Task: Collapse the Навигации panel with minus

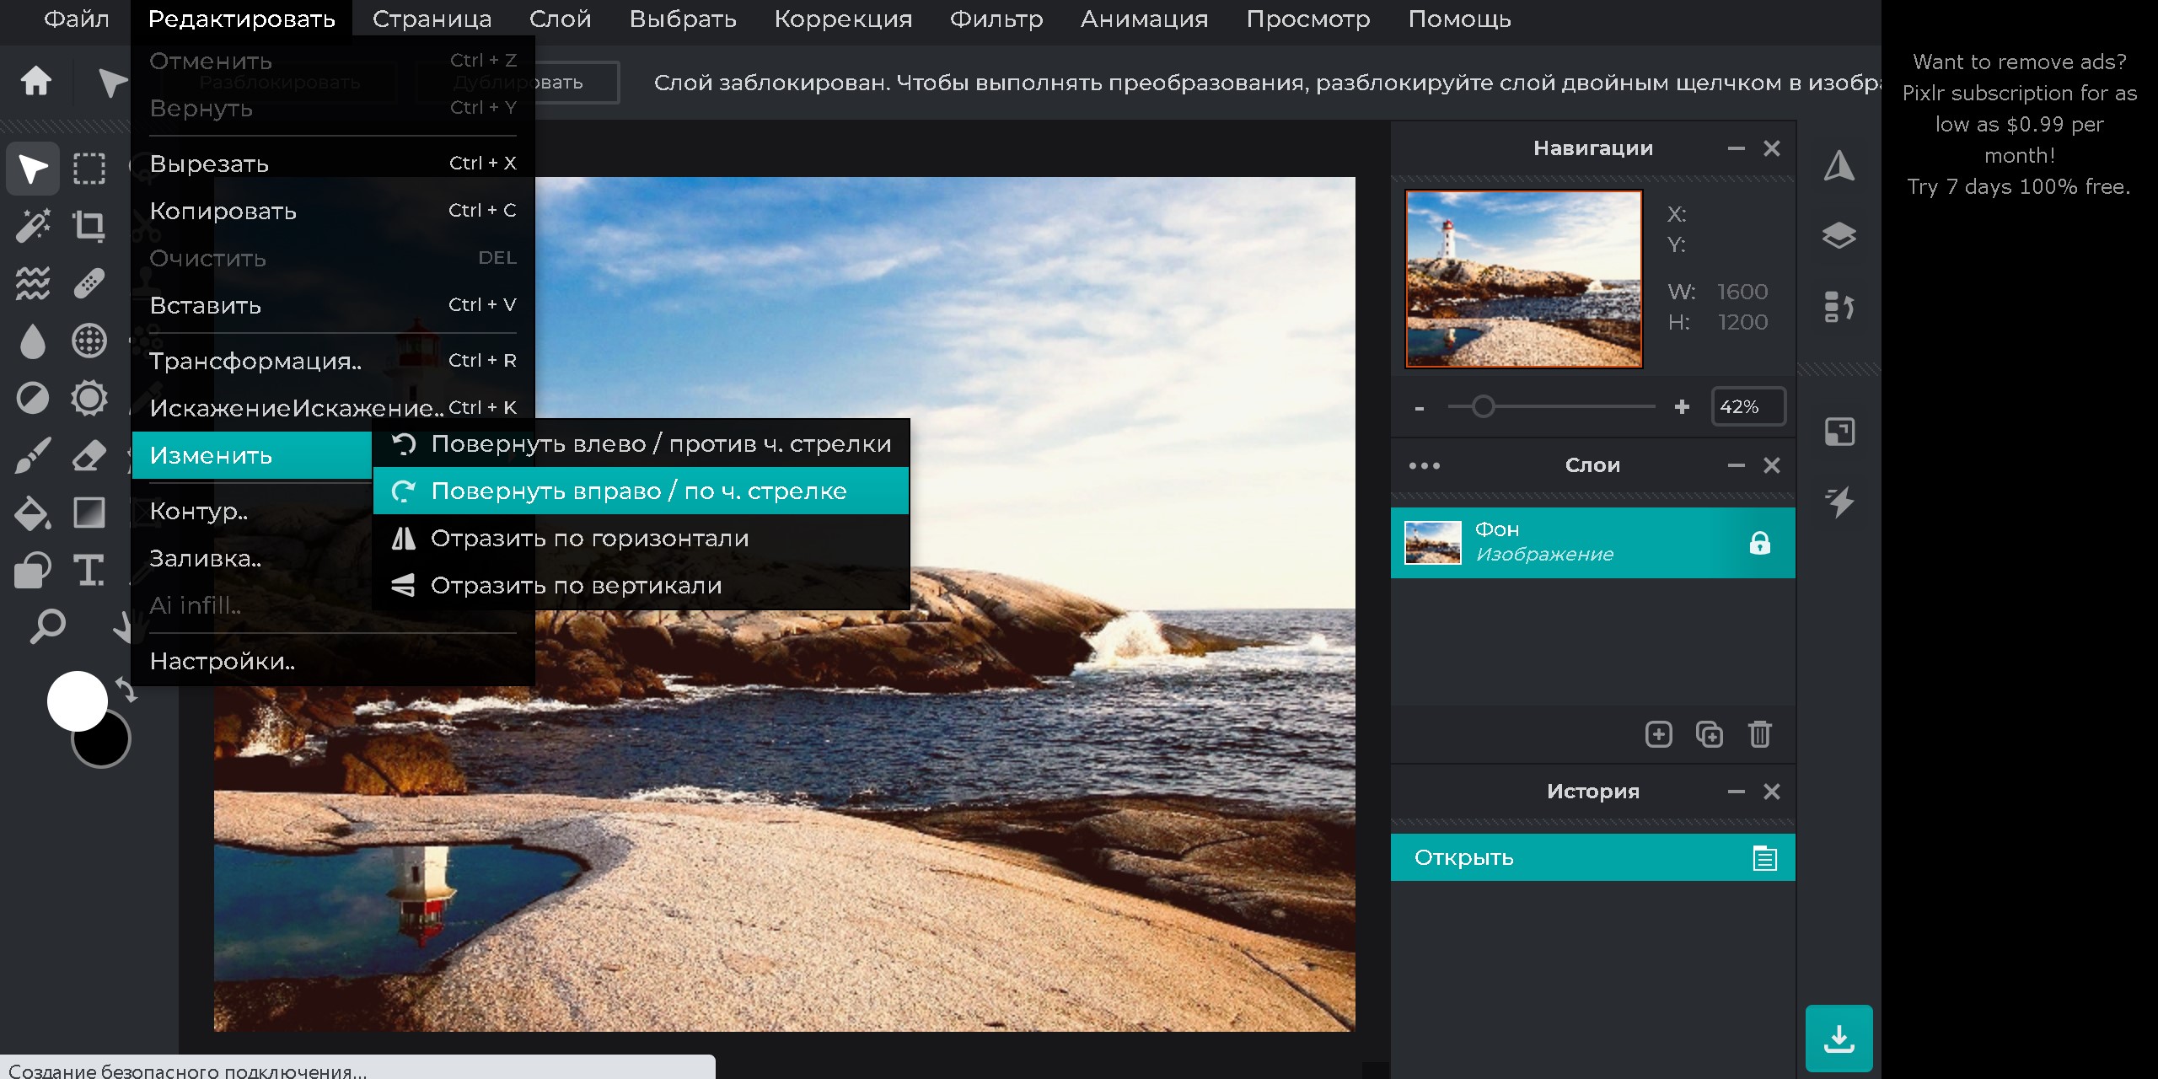Action: [1736, 148]
